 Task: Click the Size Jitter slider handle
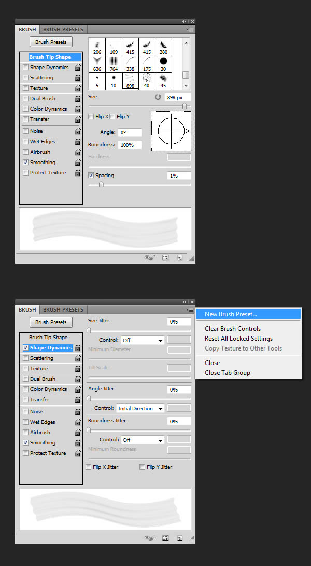(89, 330)
